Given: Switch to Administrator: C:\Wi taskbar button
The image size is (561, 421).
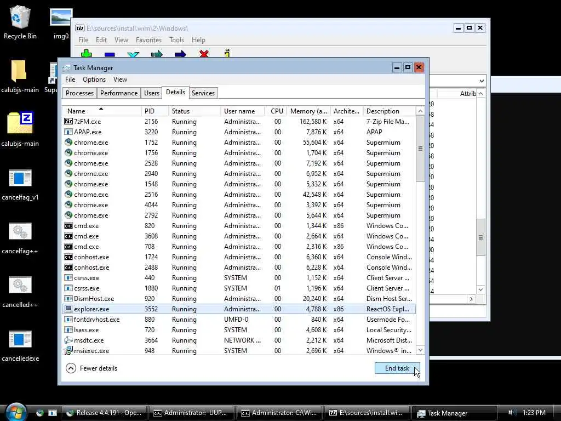Looking at the screenshot, I should (x=279, y=413).
